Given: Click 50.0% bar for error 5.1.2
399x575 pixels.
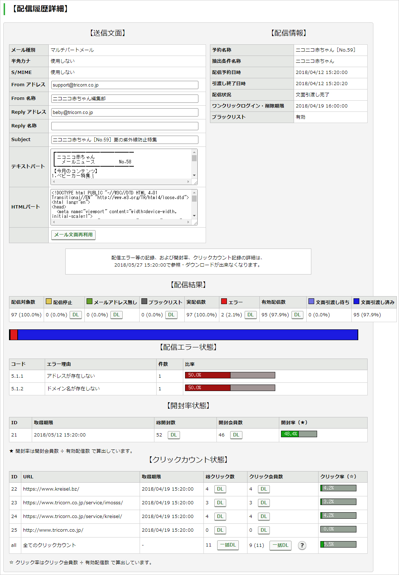Looking at the screenshot, I should (230, 388).
